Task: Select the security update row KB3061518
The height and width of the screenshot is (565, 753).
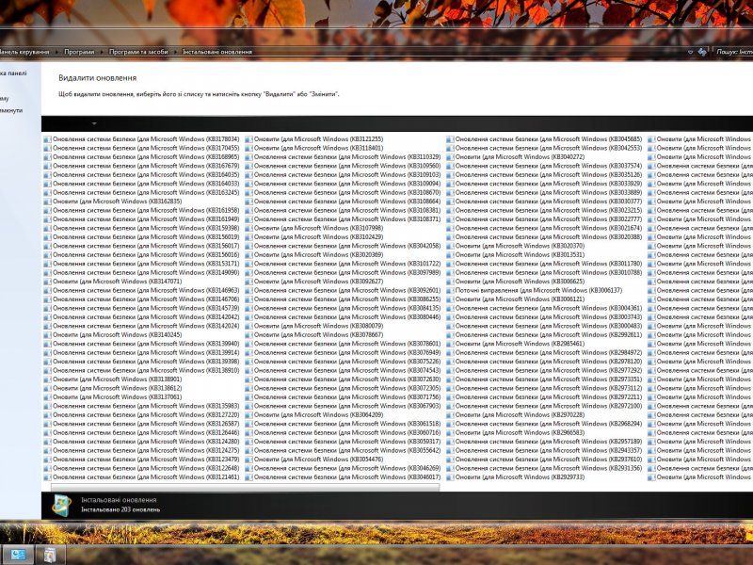Action: click(343, 424)
